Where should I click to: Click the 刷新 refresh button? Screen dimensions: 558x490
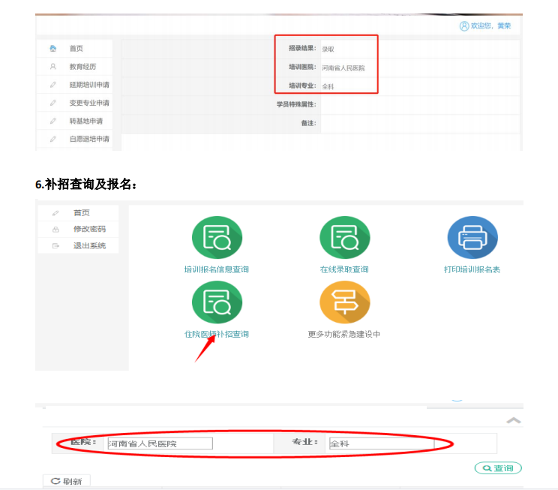coord(67,481)
